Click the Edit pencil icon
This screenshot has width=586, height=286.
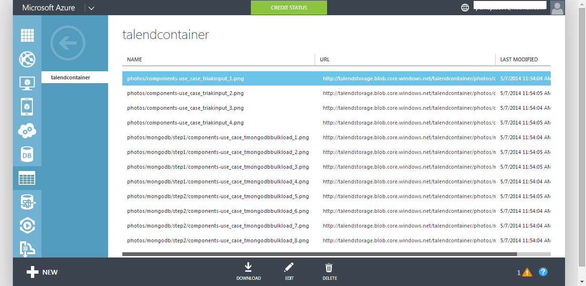[x=289, y=267]
